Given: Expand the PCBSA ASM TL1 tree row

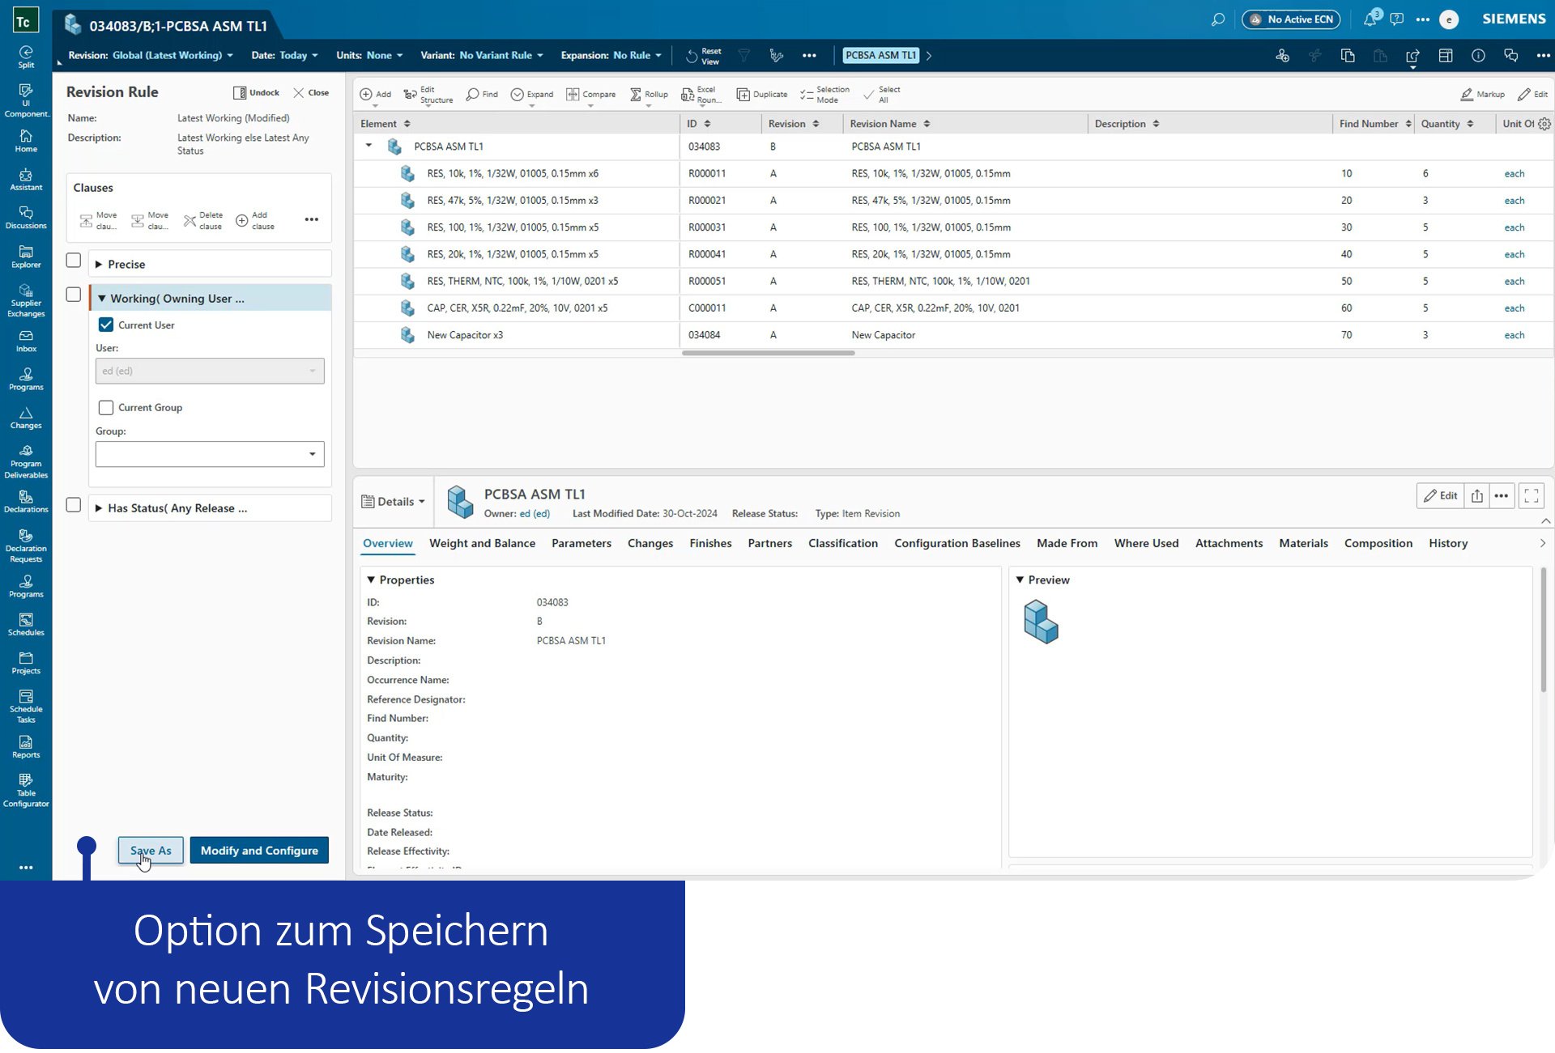Looking at the screenshot, I should (x=369, y=146).
